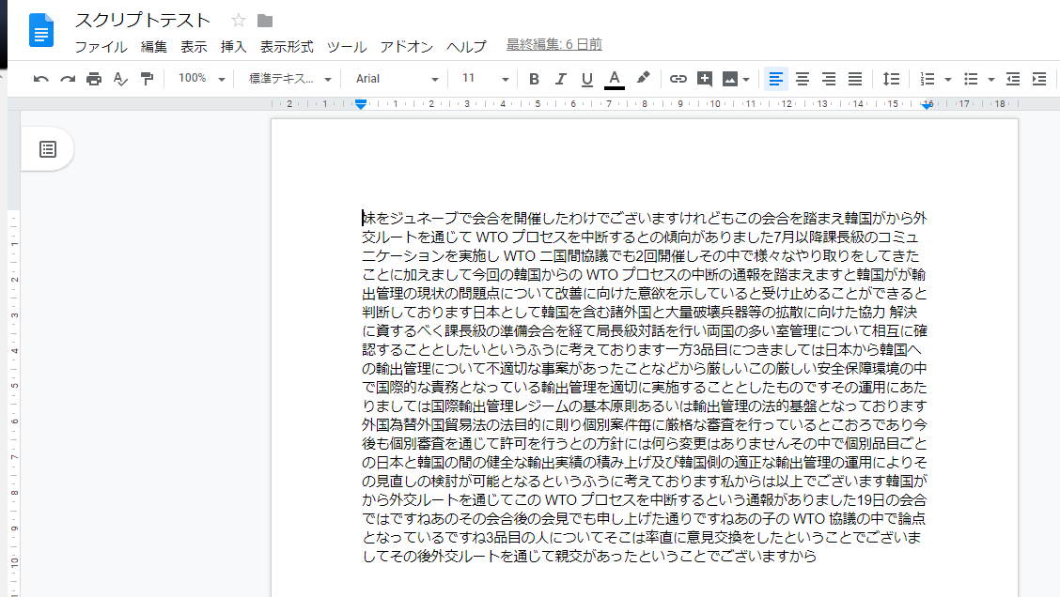Toggle the numbered list
The width and height of the screenshot is (1060, 597).
click(x=927, y=79)
